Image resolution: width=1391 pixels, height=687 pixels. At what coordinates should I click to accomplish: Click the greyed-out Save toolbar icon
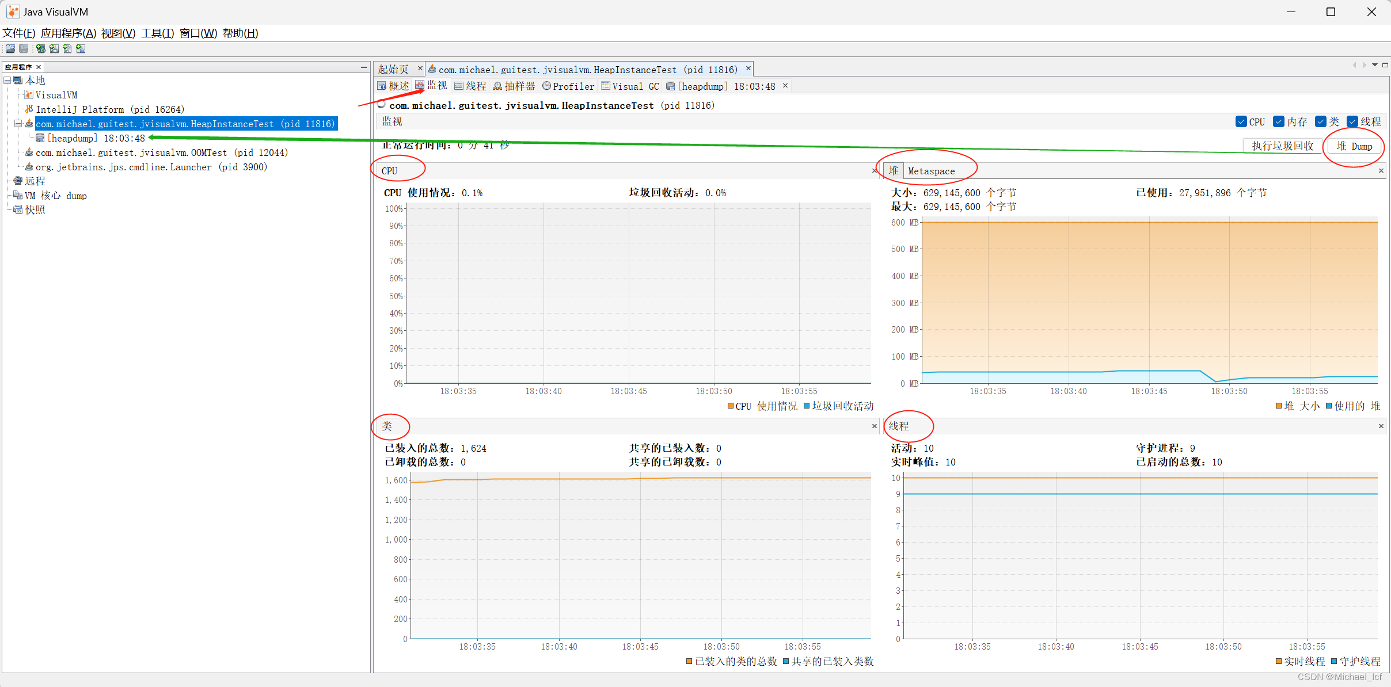(24, 49)
